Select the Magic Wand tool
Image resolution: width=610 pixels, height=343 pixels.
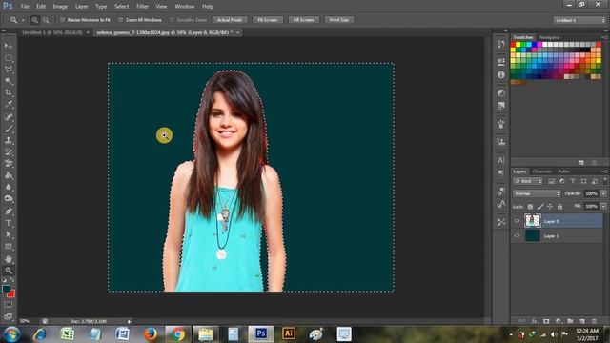[9, 81]
